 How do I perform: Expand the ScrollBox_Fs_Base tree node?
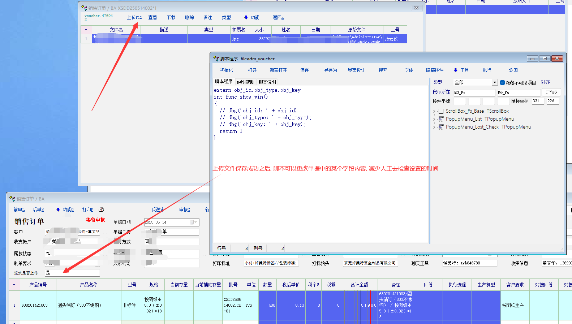[x=434, y=111]
